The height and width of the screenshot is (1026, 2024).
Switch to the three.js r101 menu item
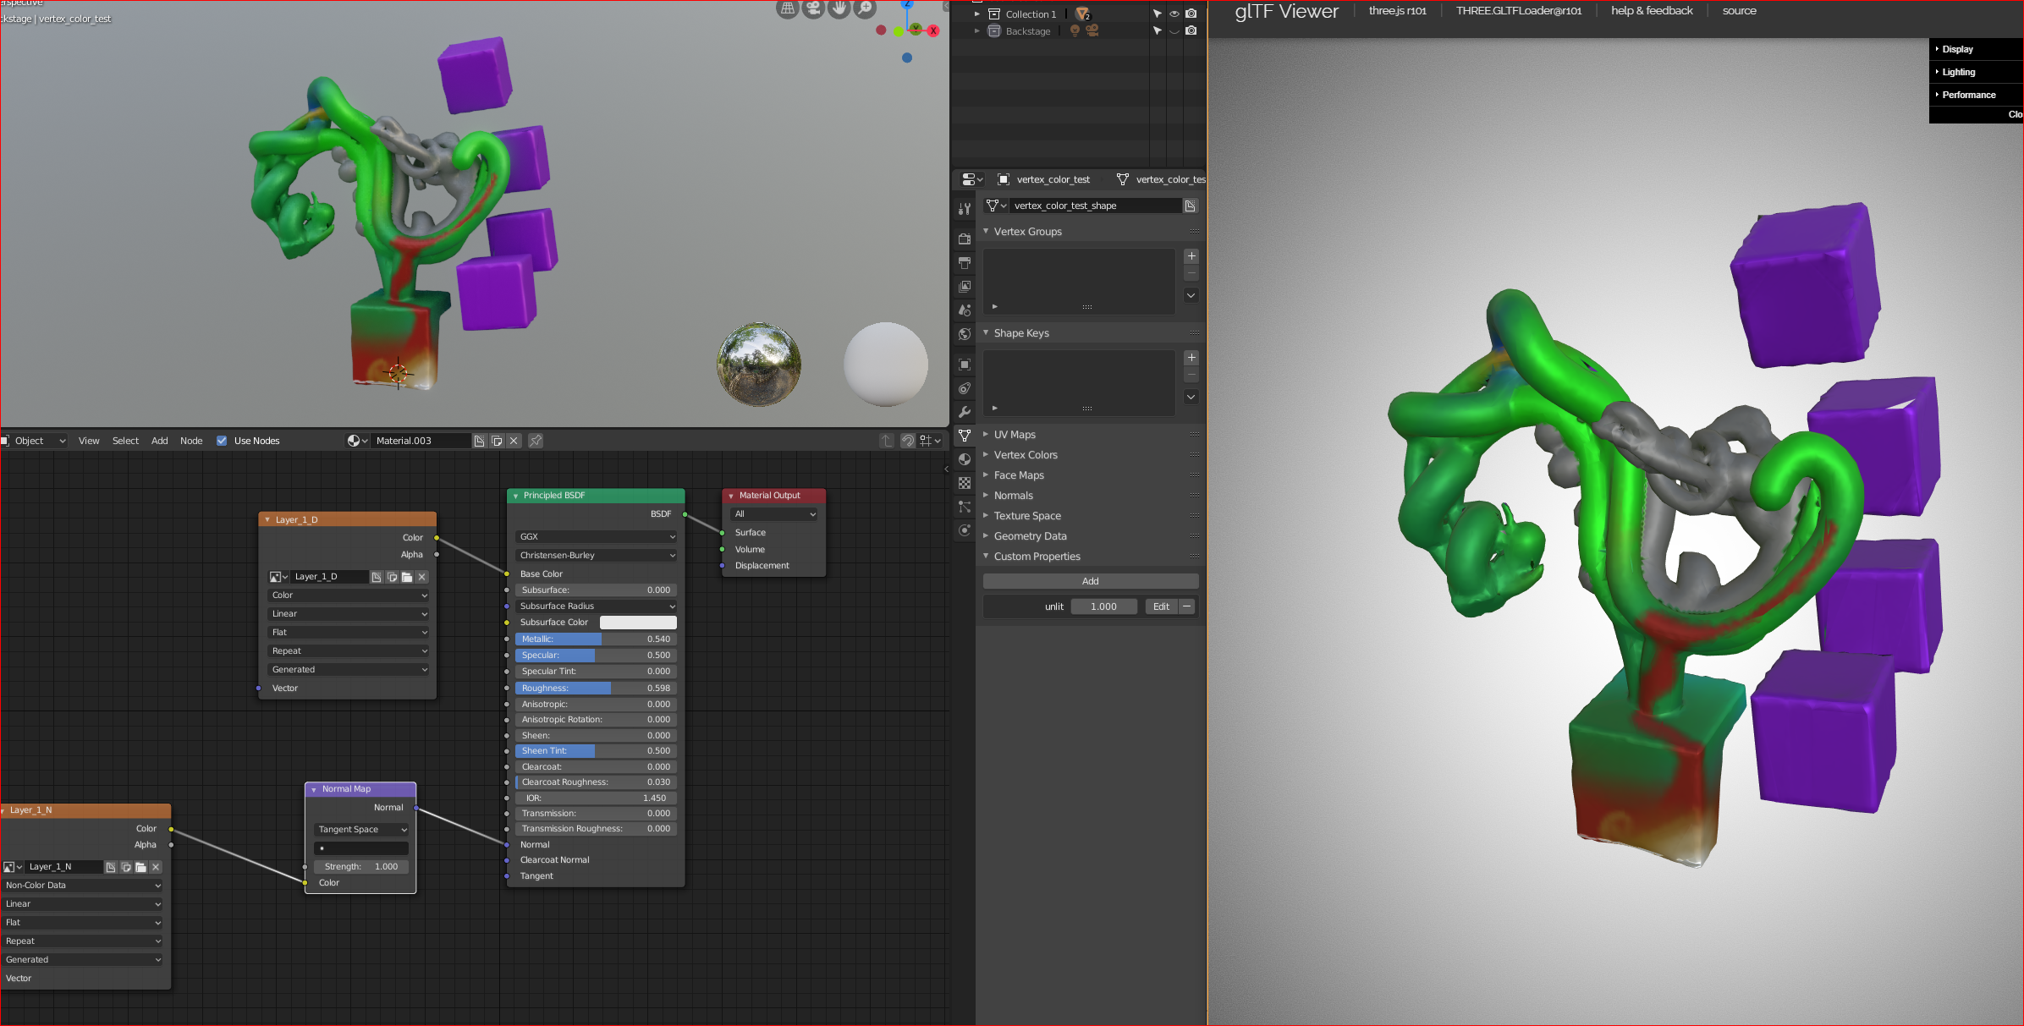pos(1398,10)
